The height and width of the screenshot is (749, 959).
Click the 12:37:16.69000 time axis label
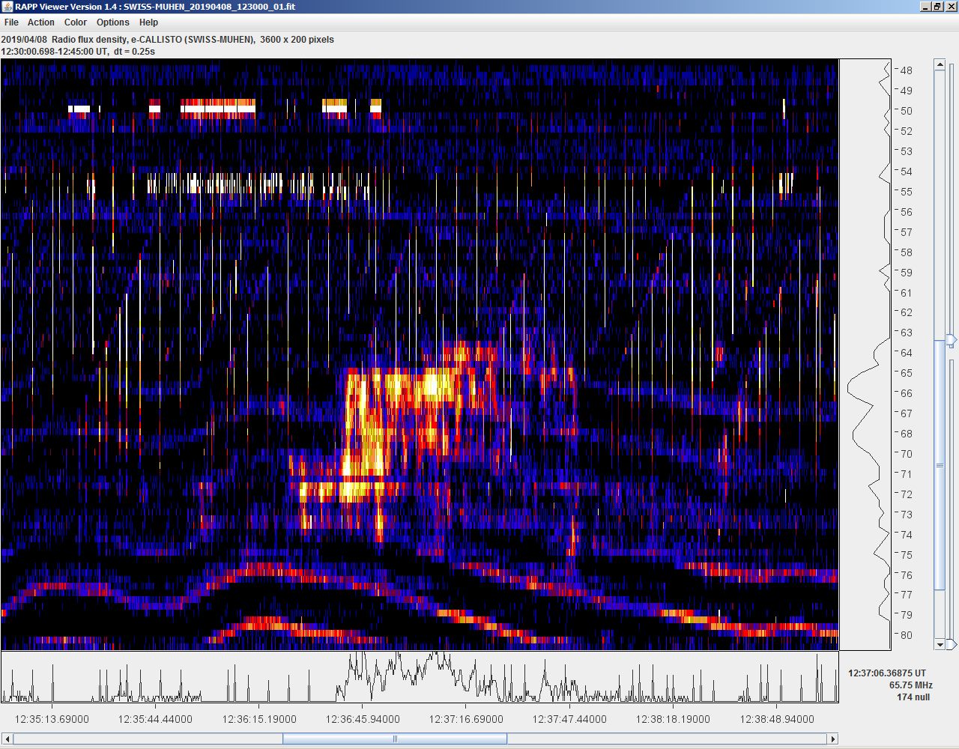[466, 719]
